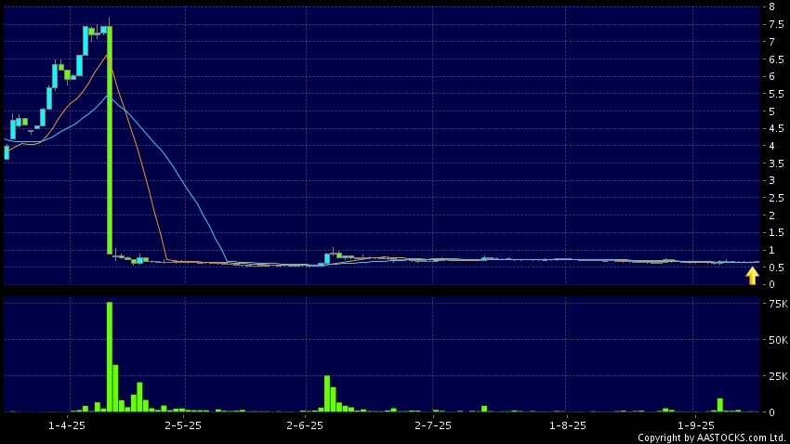Click the "50K" volume axis label
This screenshot has width=790, height=444.
tap(778, 340)
